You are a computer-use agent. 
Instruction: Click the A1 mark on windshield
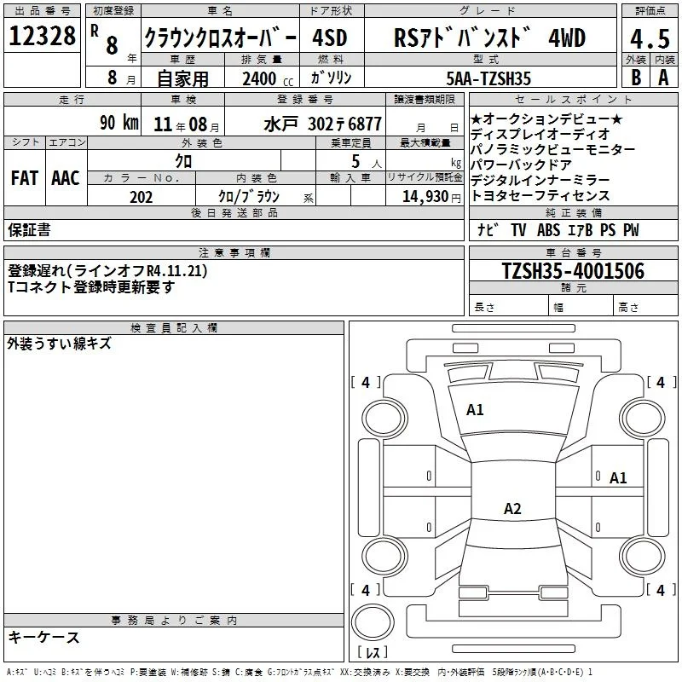[x=475, y=410]
